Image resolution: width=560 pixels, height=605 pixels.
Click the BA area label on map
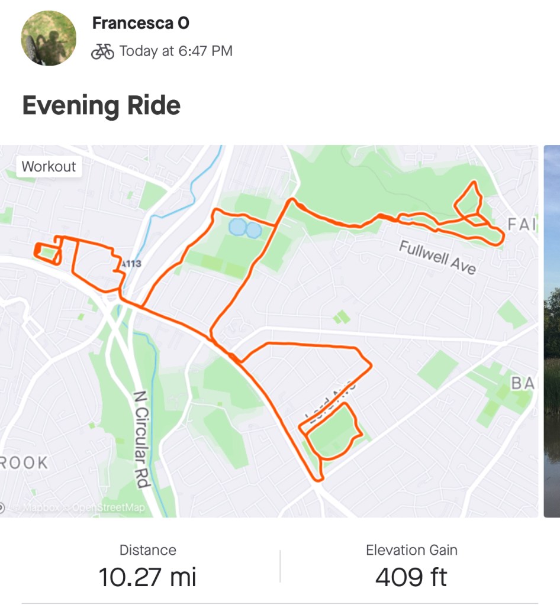pyautogui.click(x=523, y=383)
